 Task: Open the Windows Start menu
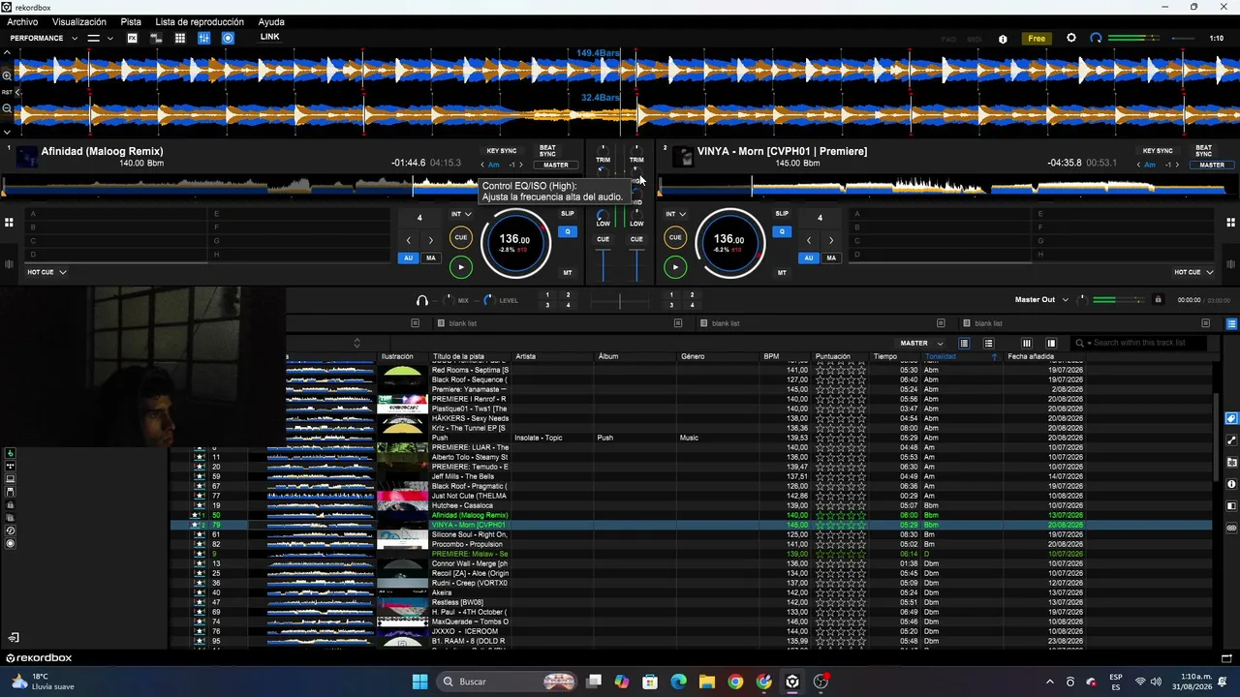pos(419,682)
